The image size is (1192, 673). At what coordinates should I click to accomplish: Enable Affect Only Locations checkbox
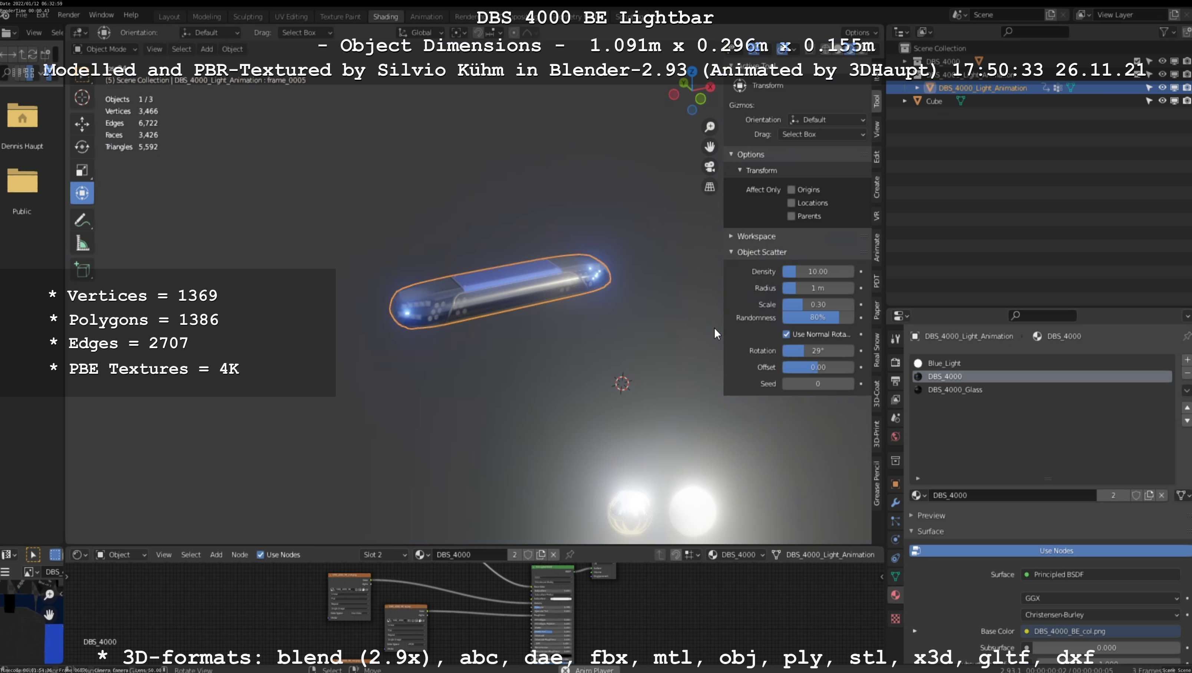(x=791, y=203)
